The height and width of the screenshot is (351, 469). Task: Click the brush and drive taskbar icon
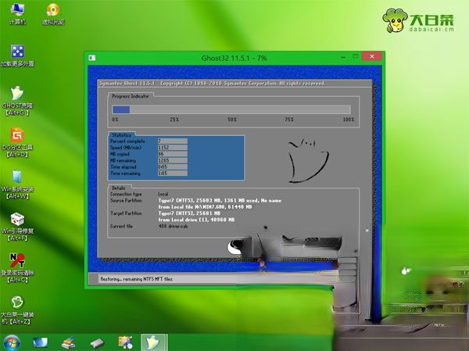click(x=68, y=342)
